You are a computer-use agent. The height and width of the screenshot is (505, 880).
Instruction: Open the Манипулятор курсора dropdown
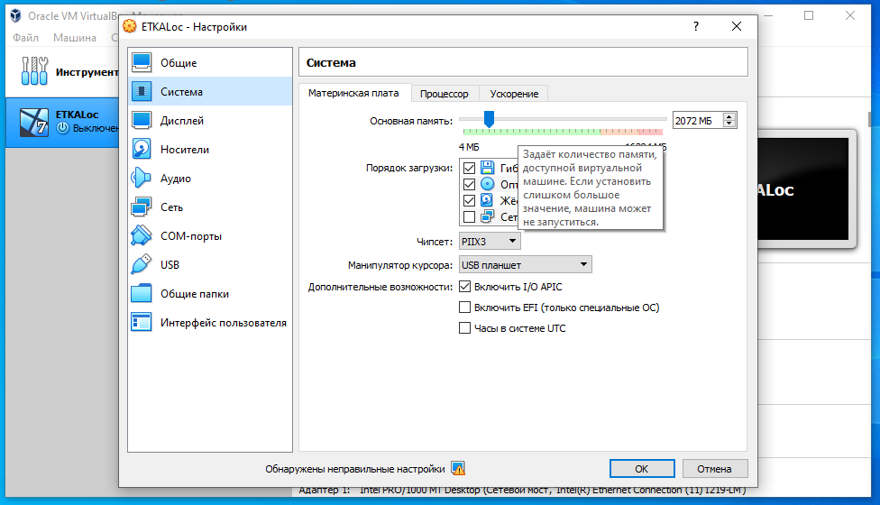tap(526, 265)
